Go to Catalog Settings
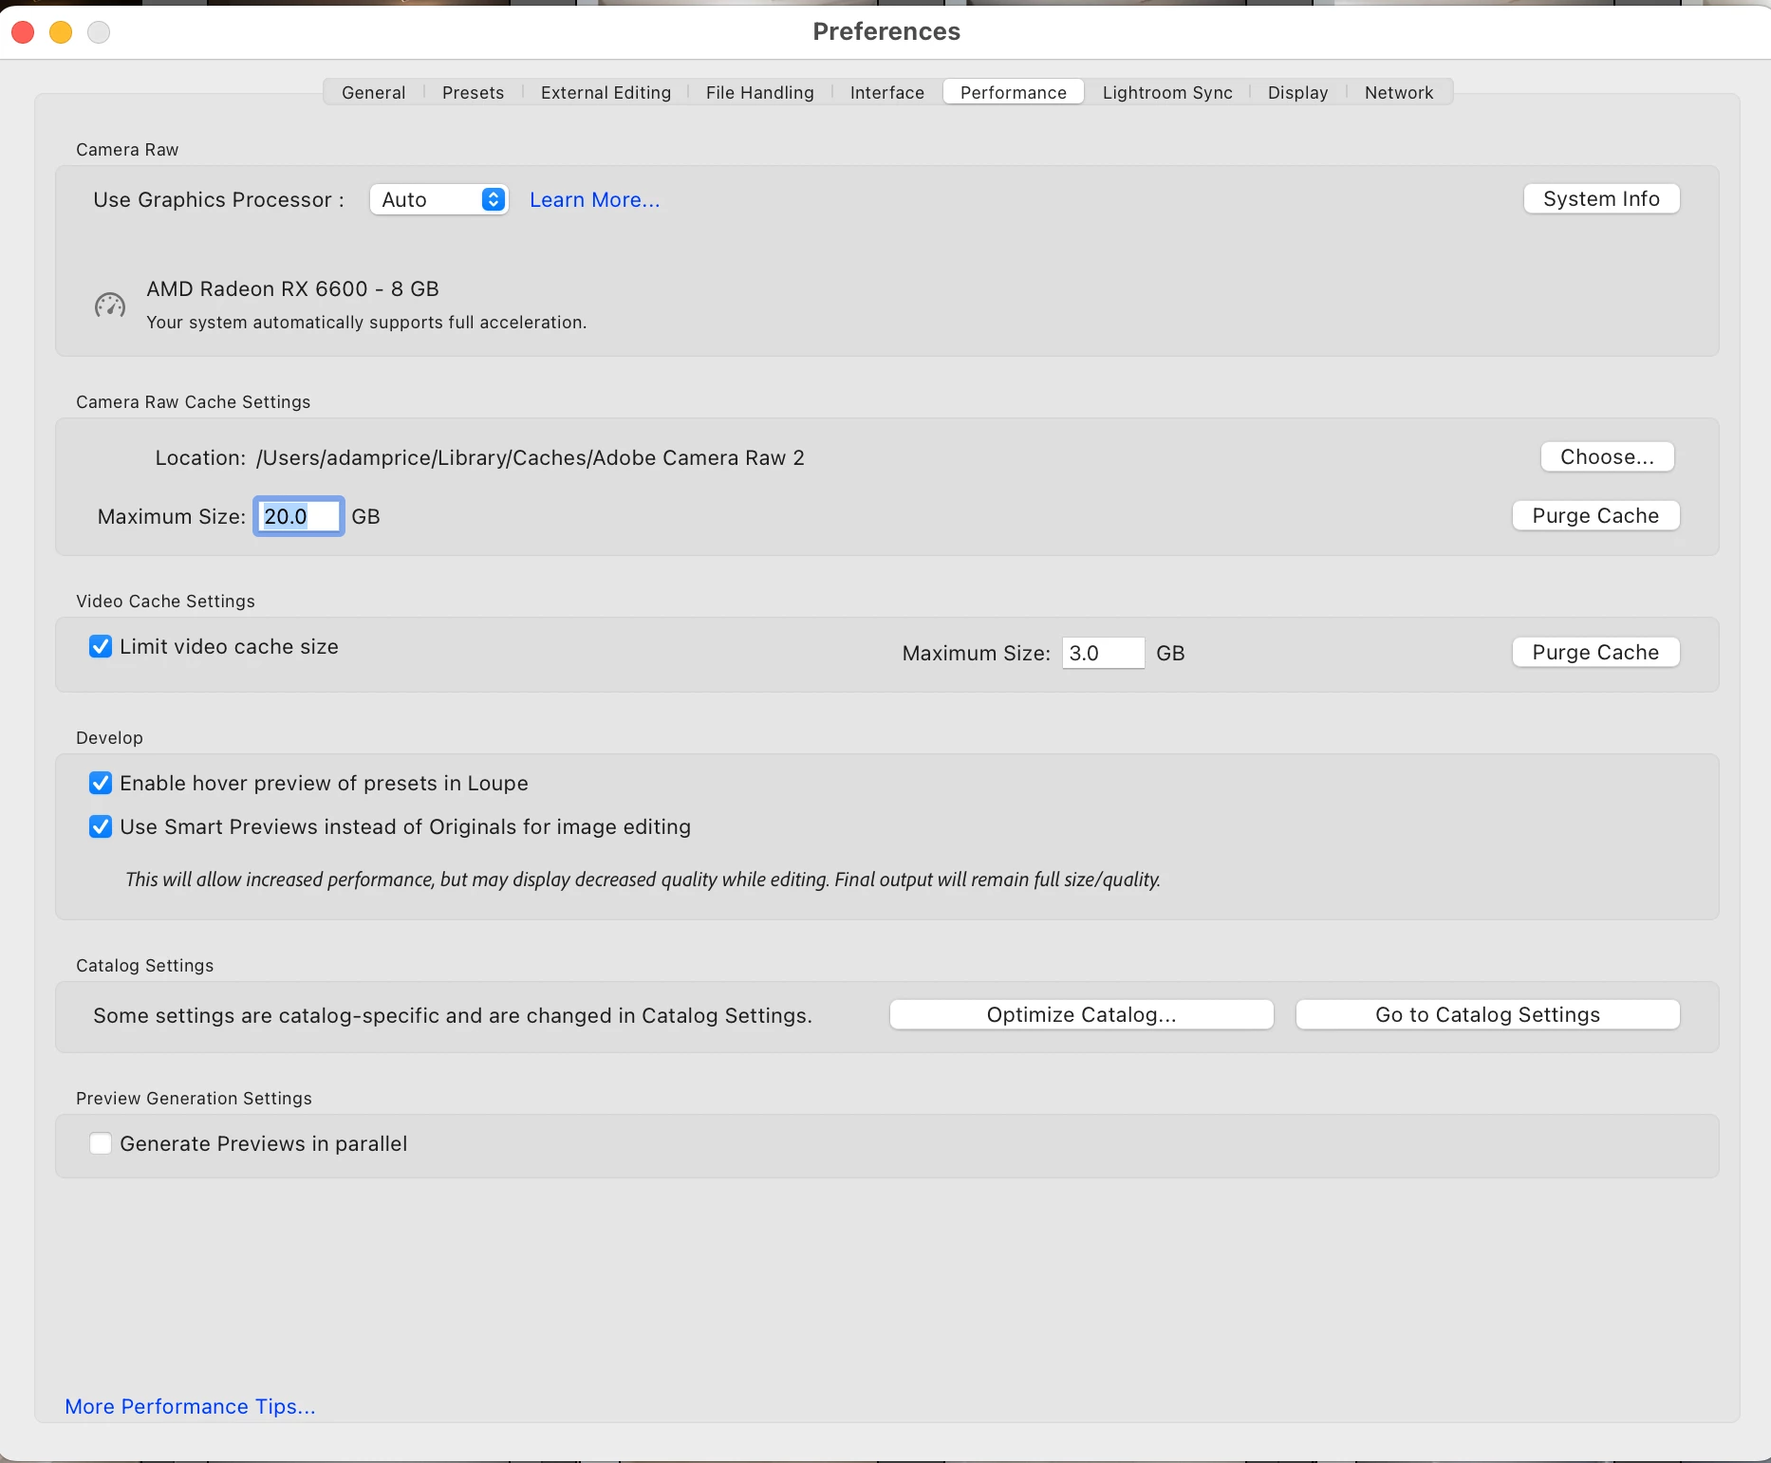Viewport: 1771px width, 1463px height. click(x=1487, y=1014)
